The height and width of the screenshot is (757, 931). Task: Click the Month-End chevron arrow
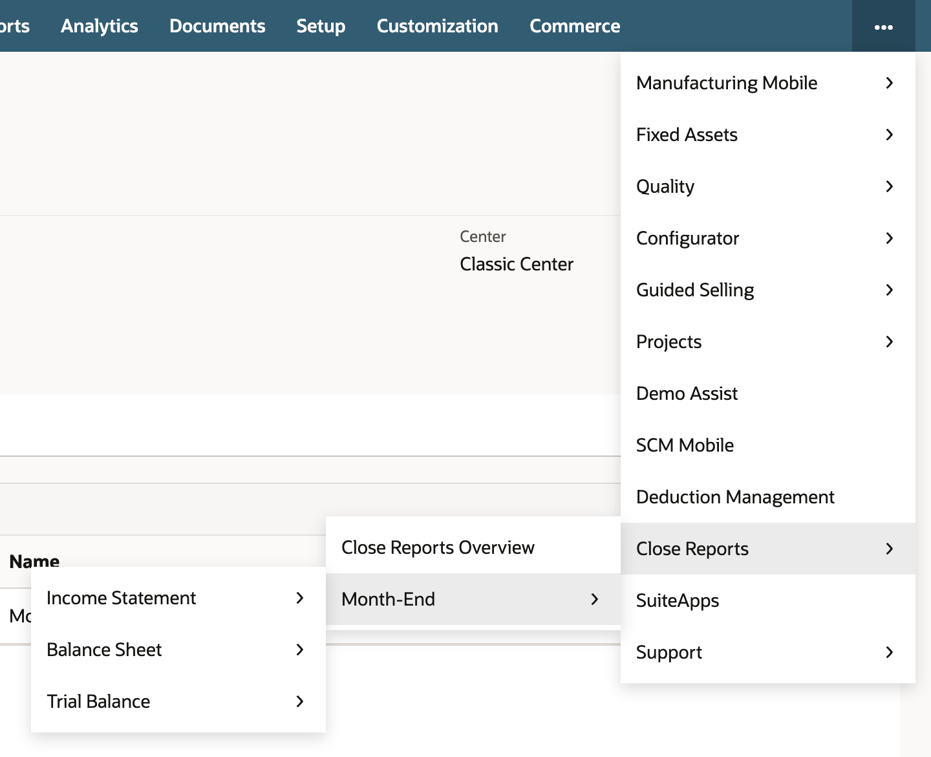595,599
